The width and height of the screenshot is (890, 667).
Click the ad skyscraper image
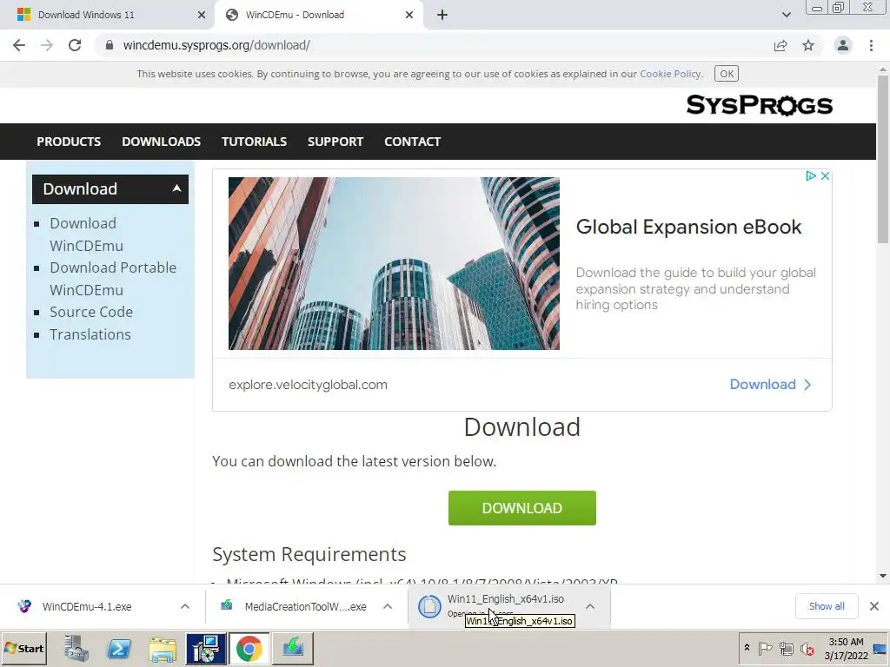tap(394, 263)
